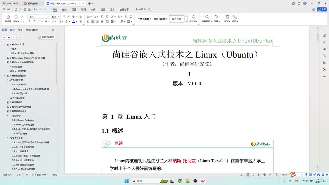Viewport: 329px width, 185px height.
Task: Click the bullet list icon
Action: 88,17
